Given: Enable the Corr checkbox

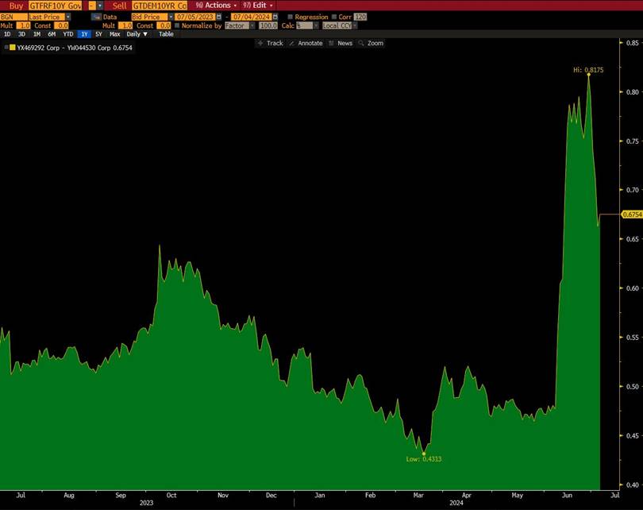Looking at the screenshot, I should coord(333,17).
